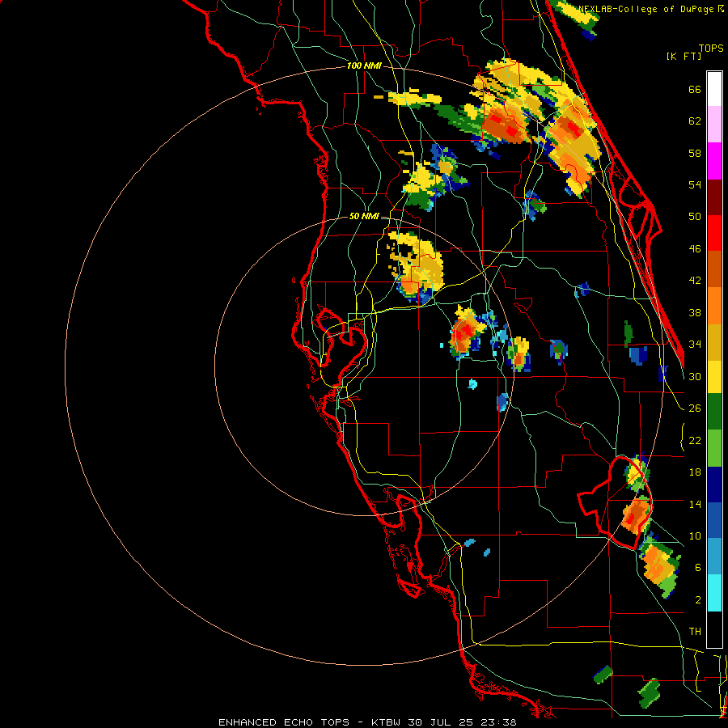The width and height of the screenshot is (728, 728).
Task: Click the "58" legend value
Action: [695, 153]
